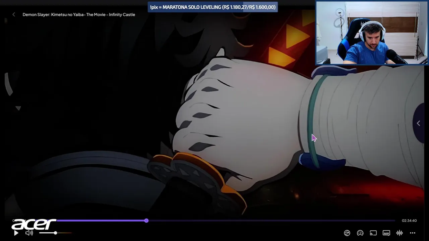Open the more options three-dot menu
This screenshot has width=429, height=241.
[413, 233]
